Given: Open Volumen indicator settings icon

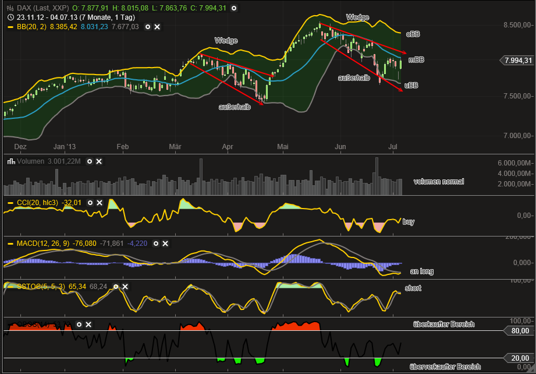Looking at the screenshot, I should [90, 161].
